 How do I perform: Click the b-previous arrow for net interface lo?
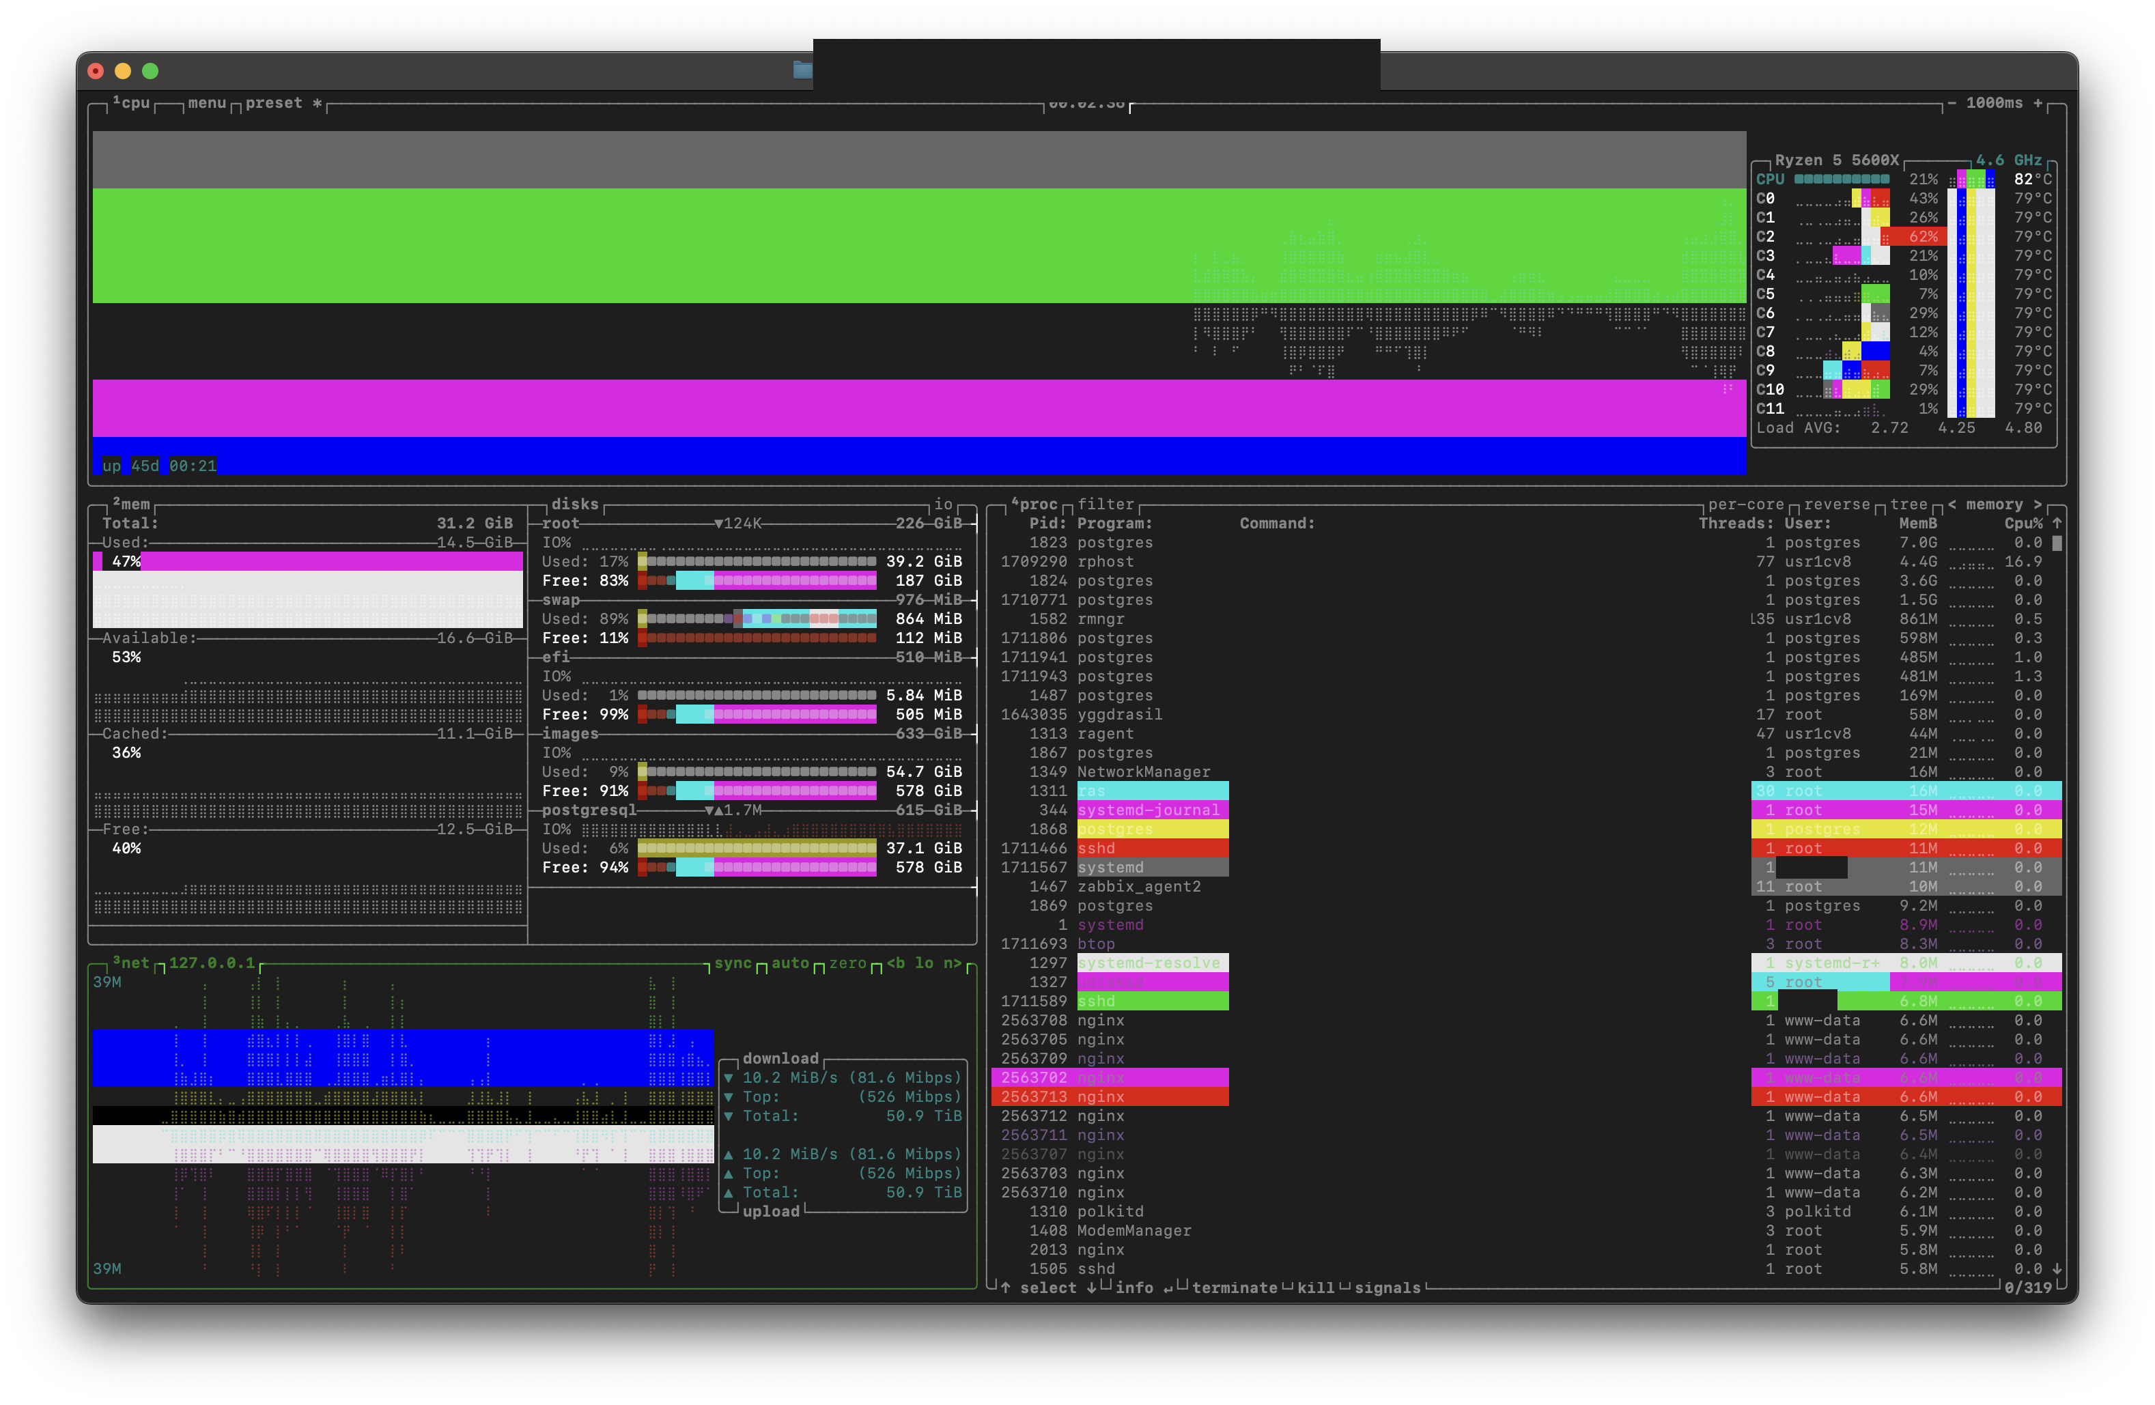(895, 963)
